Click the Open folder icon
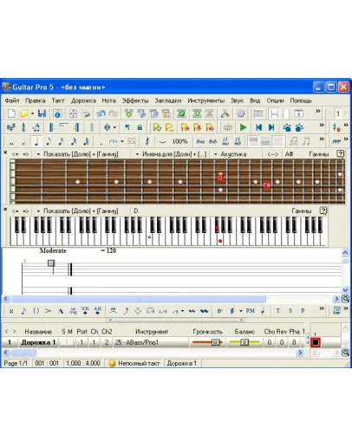The width and height of the screenshot is (352, 447). (23, 113)
